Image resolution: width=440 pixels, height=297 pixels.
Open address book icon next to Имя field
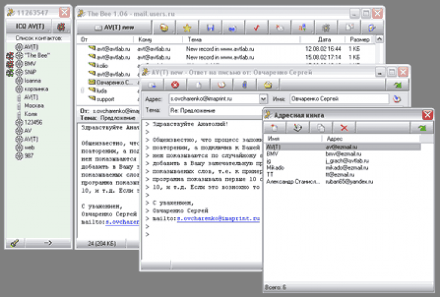pyautogui.click(x=397, y=99)
